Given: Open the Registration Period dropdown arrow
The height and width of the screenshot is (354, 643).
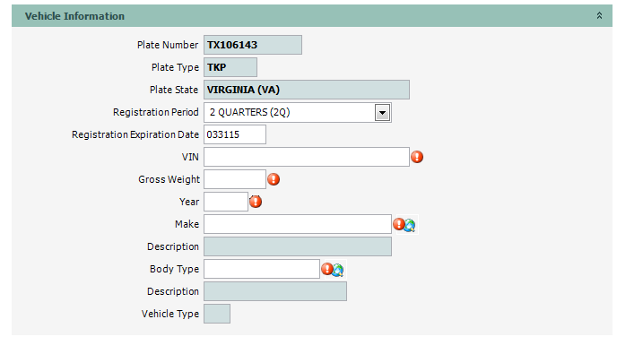Looking at the screenshot, I should click(382, 113).
